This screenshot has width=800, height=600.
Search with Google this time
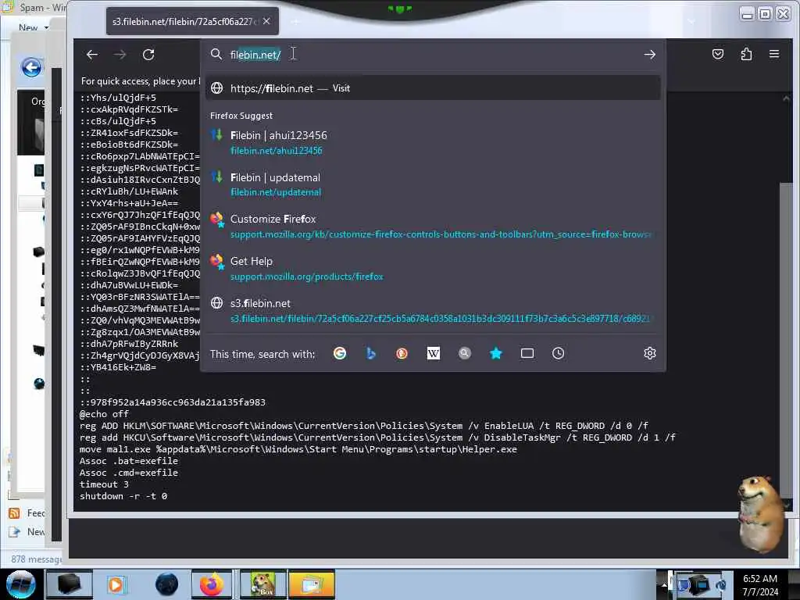pyautogui.click(x=340, y=353)
